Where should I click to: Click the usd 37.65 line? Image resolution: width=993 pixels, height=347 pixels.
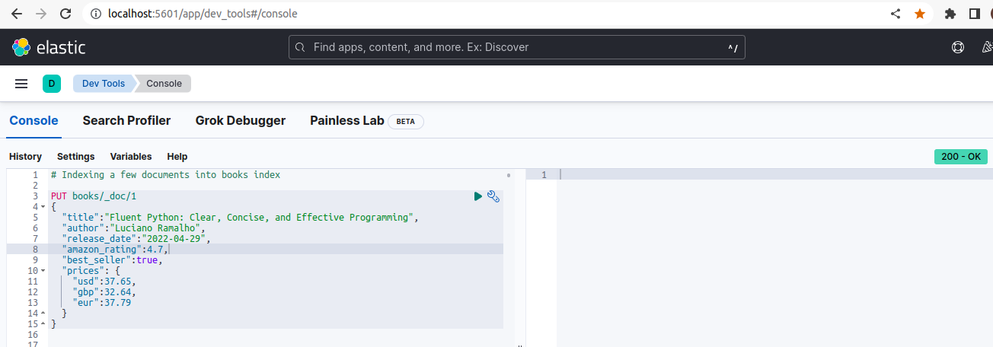[104, 282]
